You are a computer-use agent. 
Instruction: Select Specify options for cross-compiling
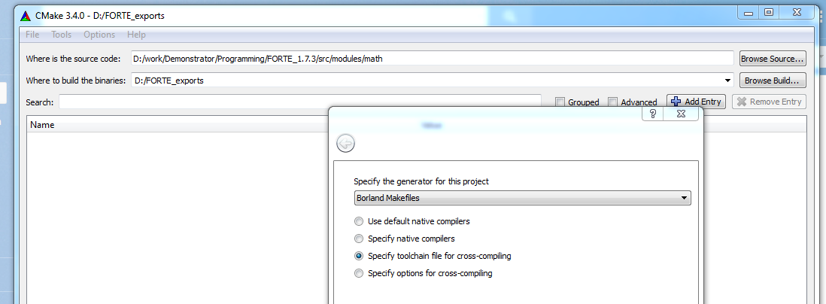pos(359,273)
